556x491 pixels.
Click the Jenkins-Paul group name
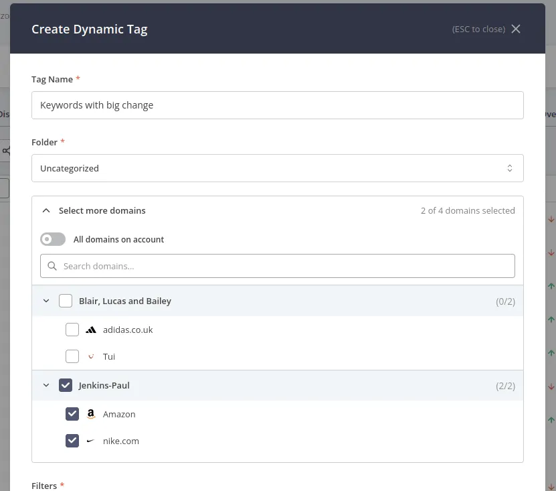(x=104, y=386)
